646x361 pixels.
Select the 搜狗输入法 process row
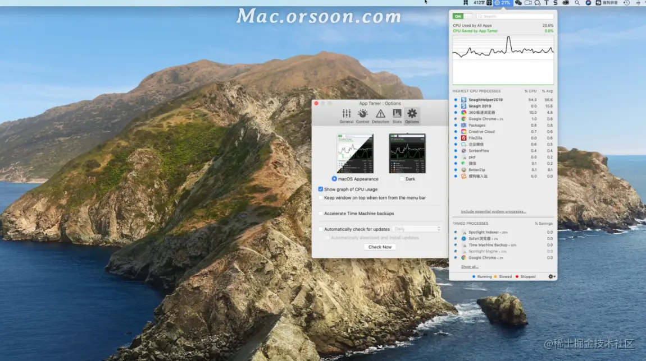(503, 176)
